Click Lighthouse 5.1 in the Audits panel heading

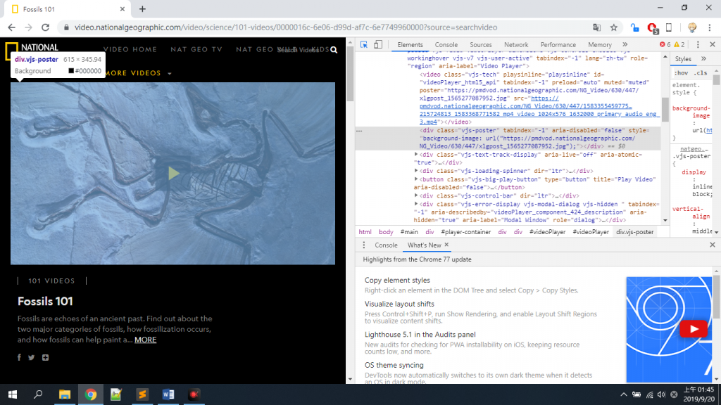point(420,334)
